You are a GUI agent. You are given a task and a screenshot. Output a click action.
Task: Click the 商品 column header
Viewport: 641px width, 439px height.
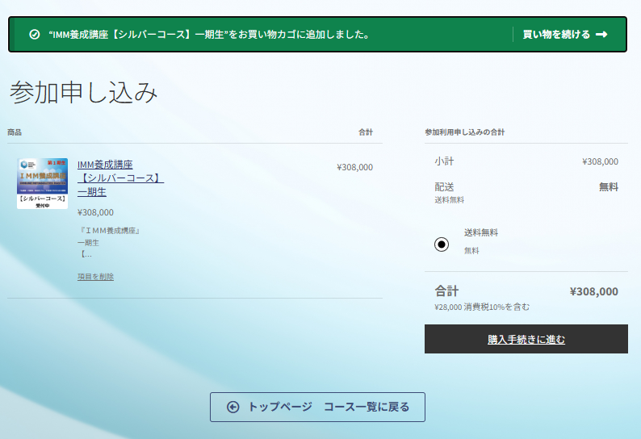pos(15,132)
